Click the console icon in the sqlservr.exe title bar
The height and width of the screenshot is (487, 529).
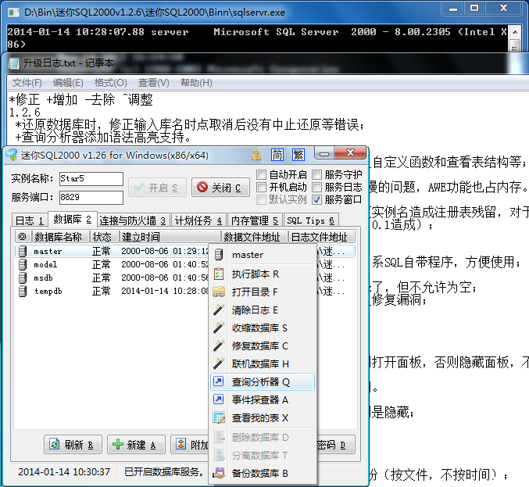point(13,13)
